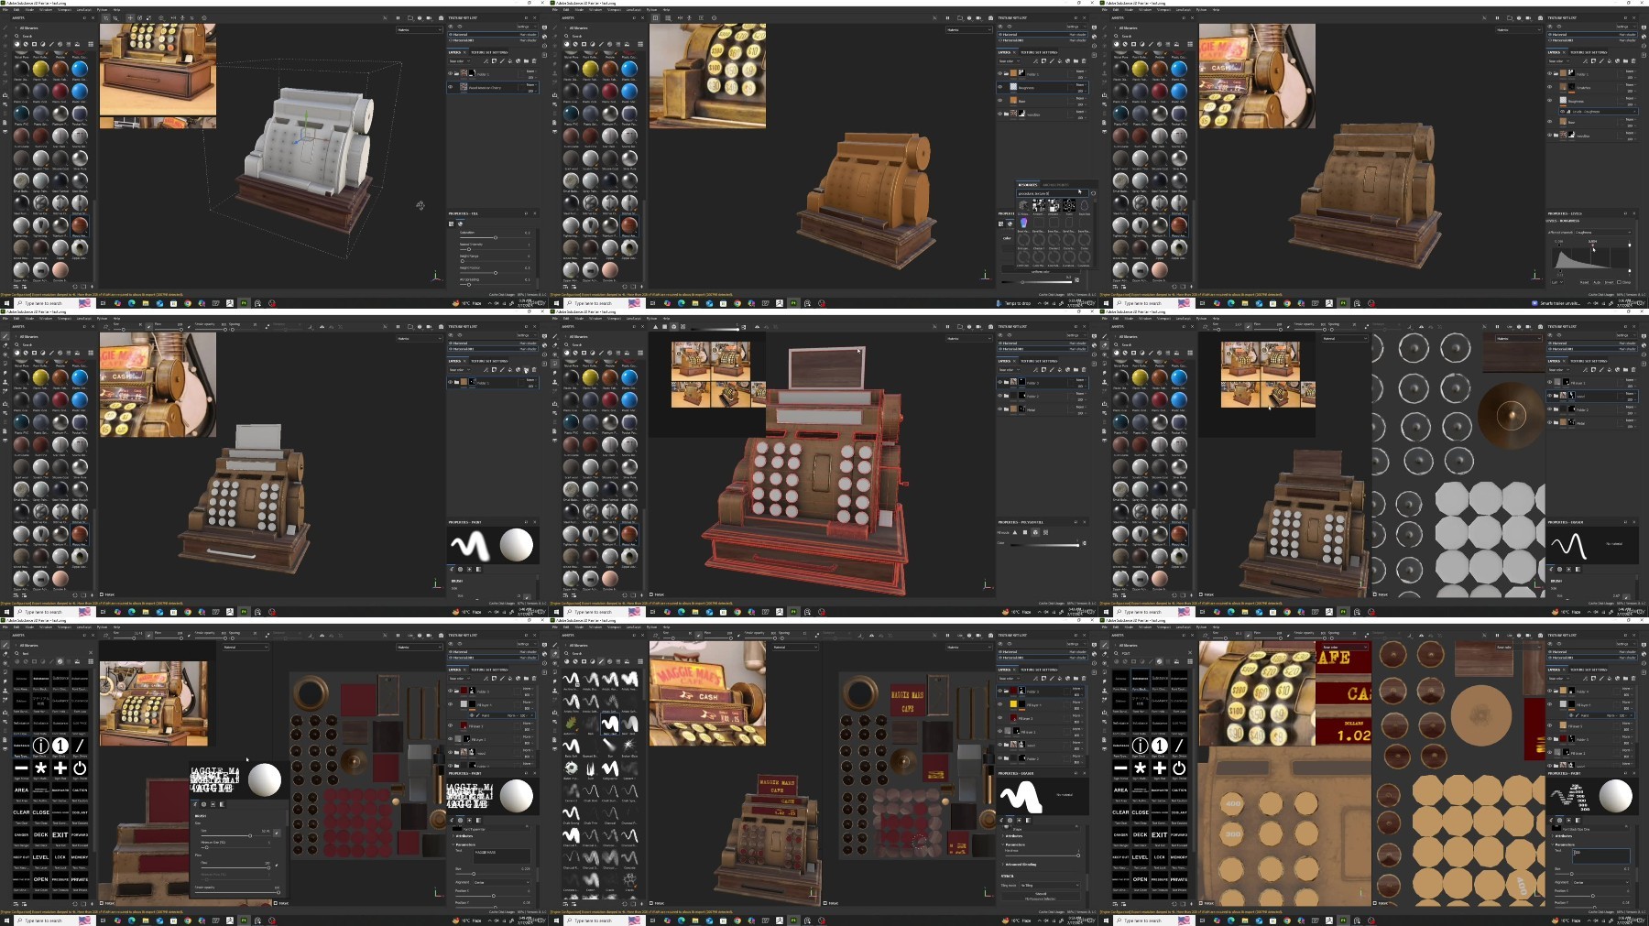Select Material picker tool in bottom-center frame toolbar
This screenshot has width=1649, height=926.
(x=554, y=700)
